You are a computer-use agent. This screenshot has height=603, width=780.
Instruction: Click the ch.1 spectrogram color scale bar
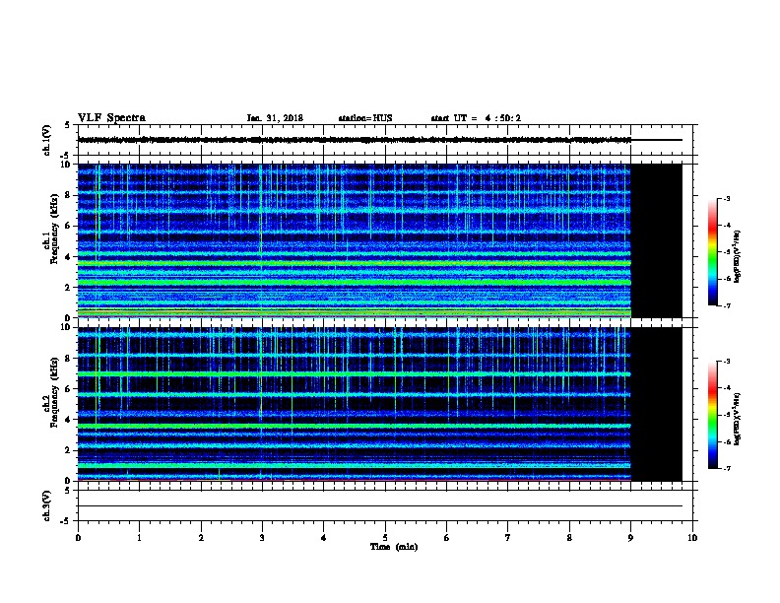coord(712,252)
